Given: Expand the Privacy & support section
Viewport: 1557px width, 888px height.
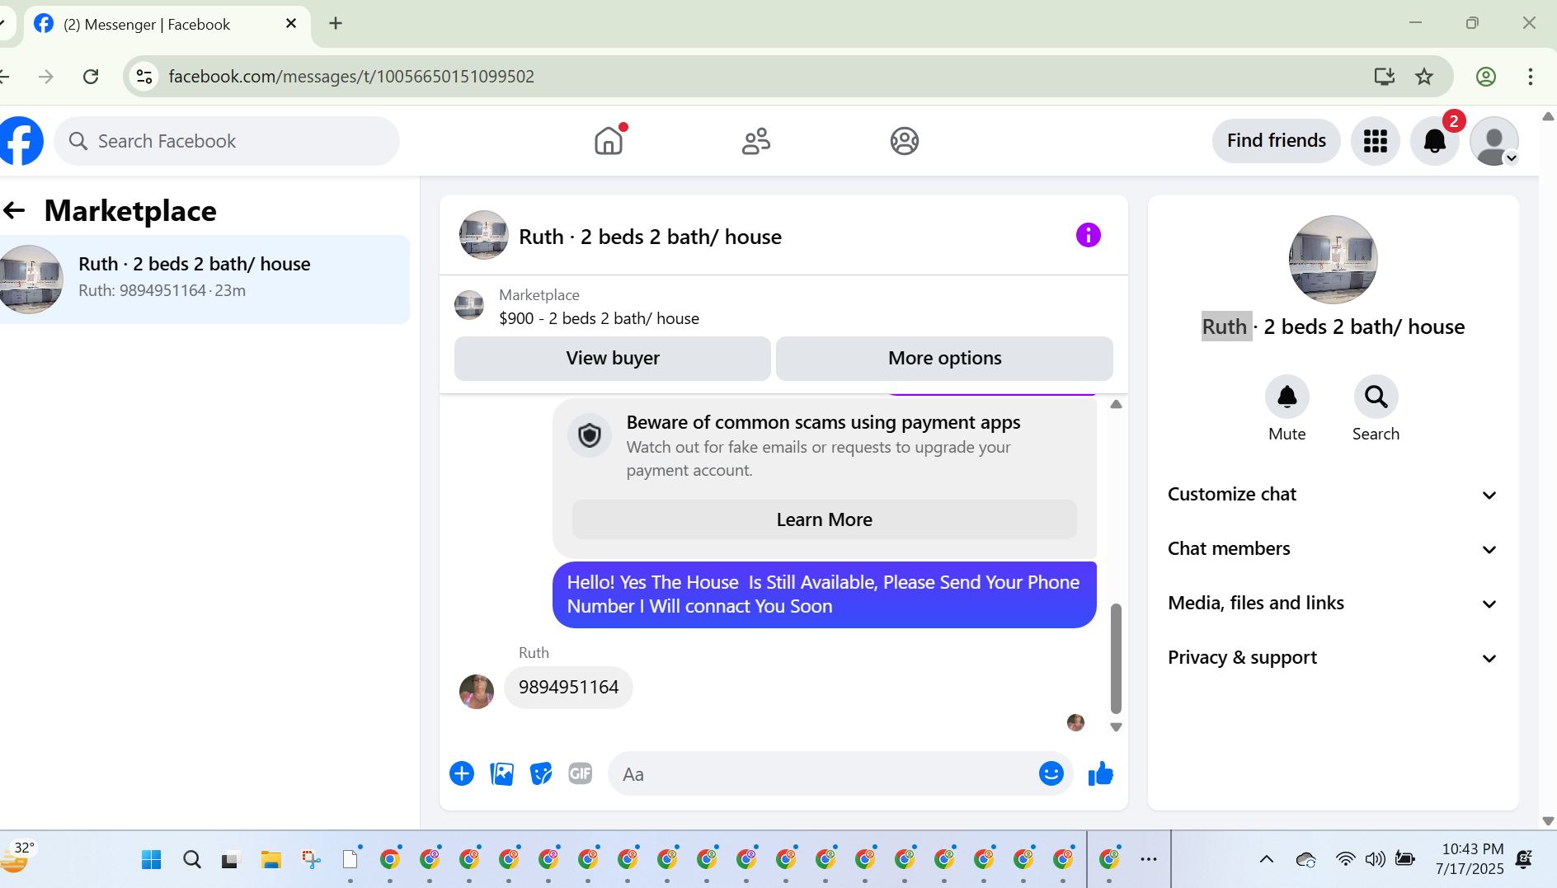Looking at the screenshot, I should [x=1333, y=658].
